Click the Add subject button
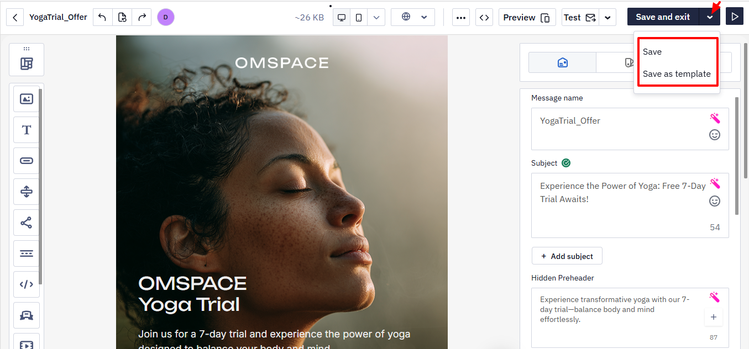The image size is (749, 349). (x=567, y=256)
